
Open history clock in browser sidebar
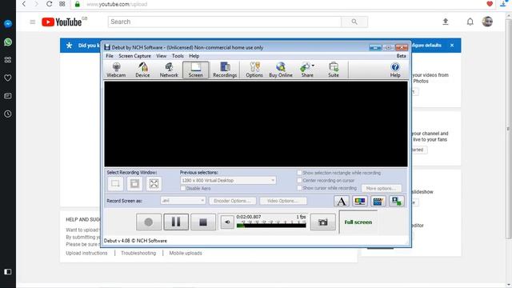(x=8, y=114)
